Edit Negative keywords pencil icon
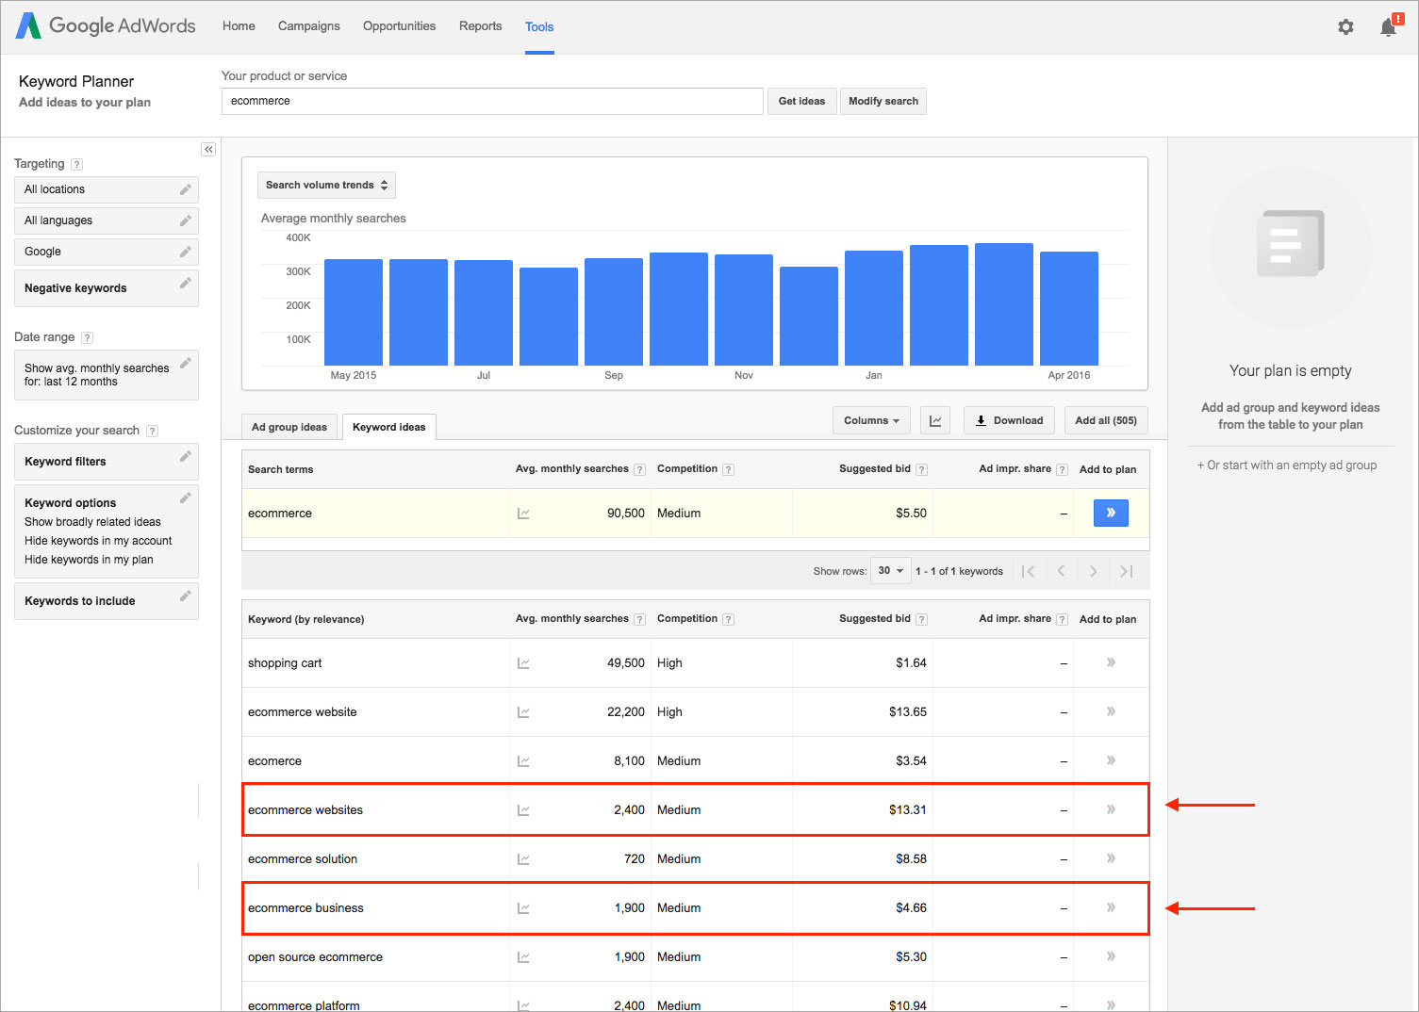Image resolution: width=1419 pixels, height=1012 pixels. click(186, 283)
